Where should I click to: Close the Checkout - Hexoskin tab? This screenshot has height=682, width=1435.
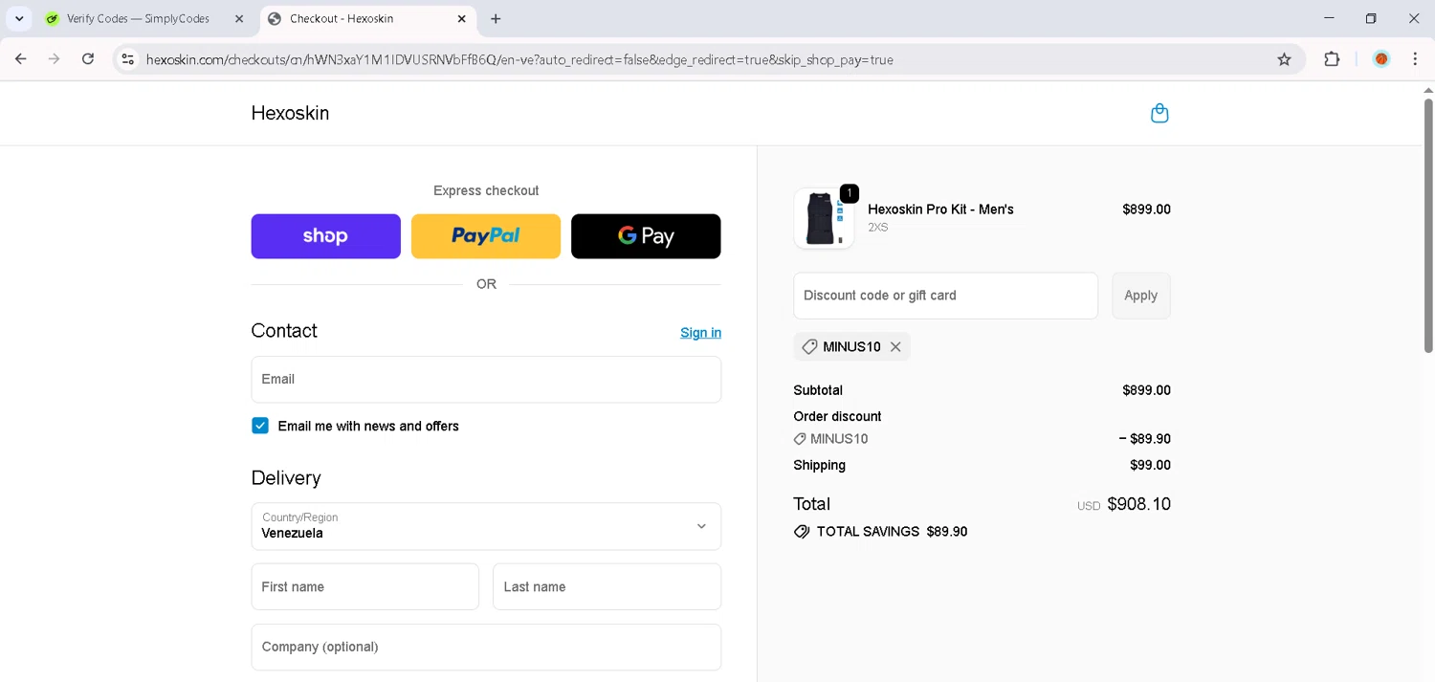pyautogui.click(x=462, y=18)
